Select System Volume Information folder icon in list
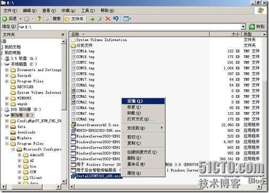 [73, 40]
